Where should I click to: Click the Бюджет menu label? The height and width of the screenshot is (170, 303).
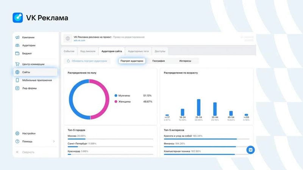tap(27, 53)
